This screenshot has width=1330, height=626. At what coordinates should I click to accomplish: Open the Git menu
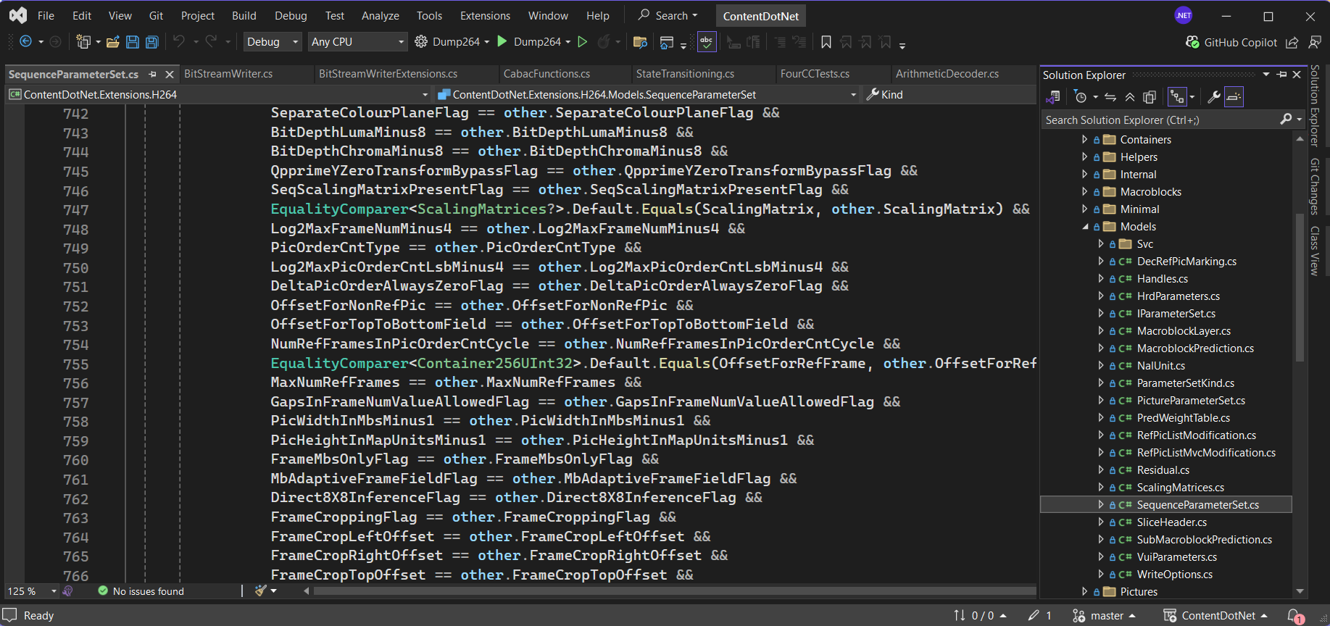pos(156,15)
